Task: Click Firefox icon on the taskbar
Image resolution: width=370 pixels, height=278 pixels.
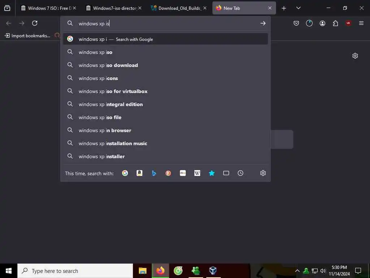Action: pos(160,271)
